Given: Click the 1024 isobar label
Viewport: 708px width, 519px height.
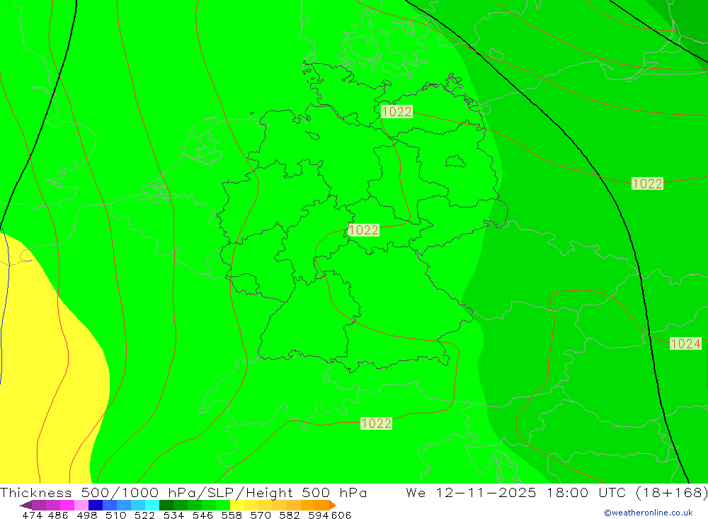Looking at the screenshot, I should (x=685, y=343).
